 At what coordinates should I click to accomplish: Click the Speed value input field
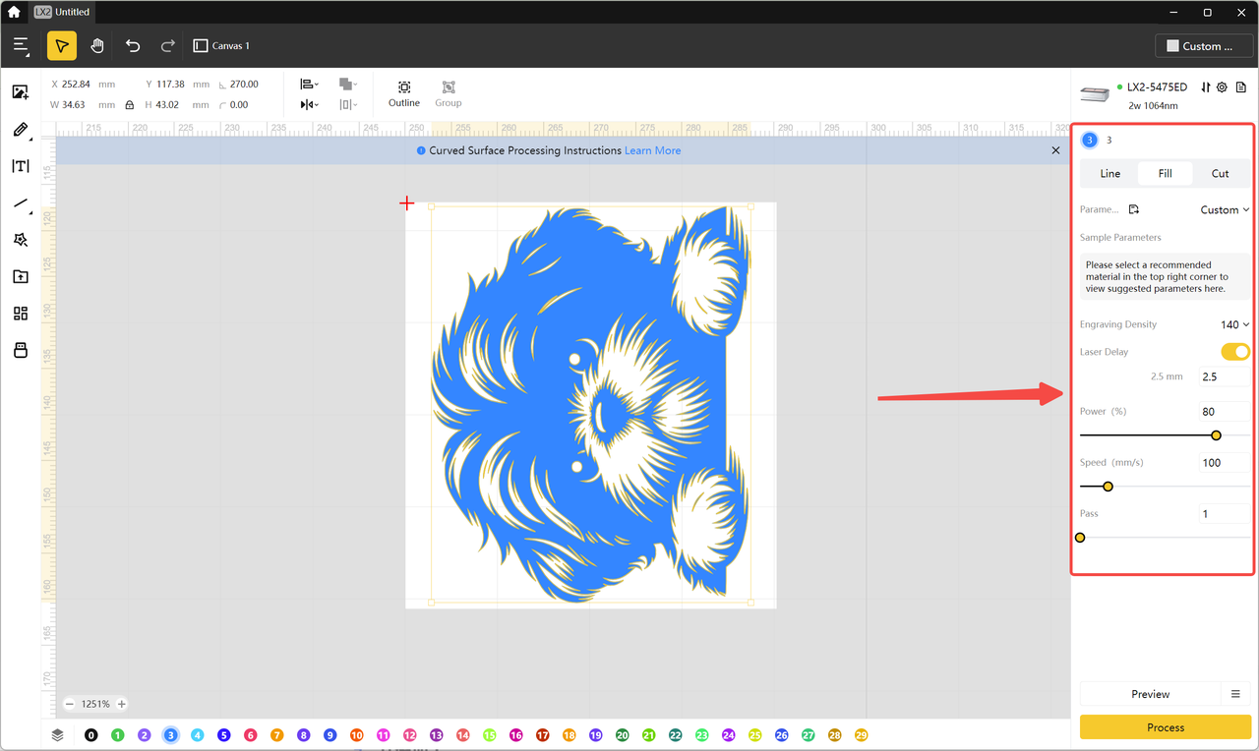click(x=1223, y=463)
